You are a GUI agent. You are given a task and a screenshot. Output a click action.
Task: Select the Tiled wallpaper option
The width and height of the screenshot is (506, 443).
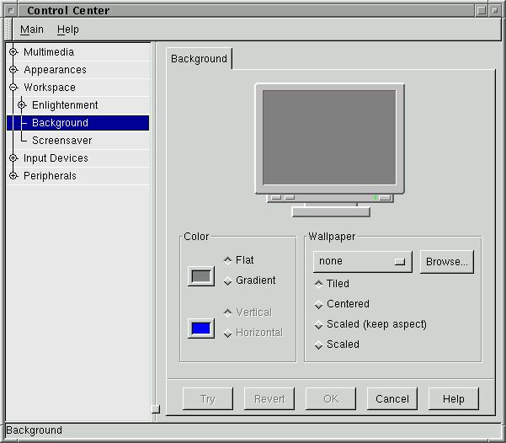click(319, 285)
